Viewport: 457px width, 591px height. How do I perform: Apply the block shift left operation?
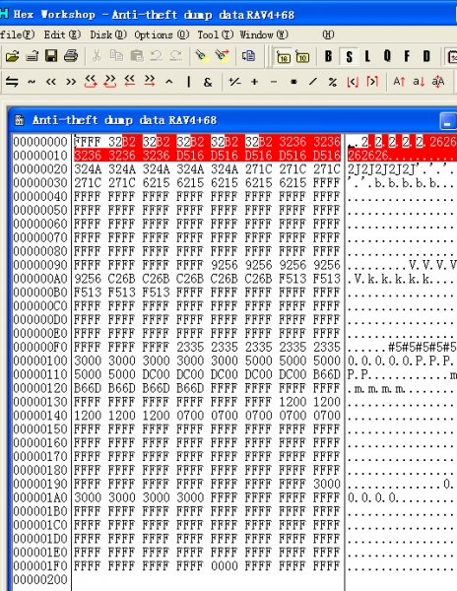[130, 81]
